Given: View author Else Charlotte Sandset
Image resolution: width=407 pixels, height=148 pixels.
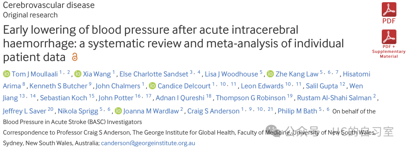Looking at the screenshot, I should (154, 74).
